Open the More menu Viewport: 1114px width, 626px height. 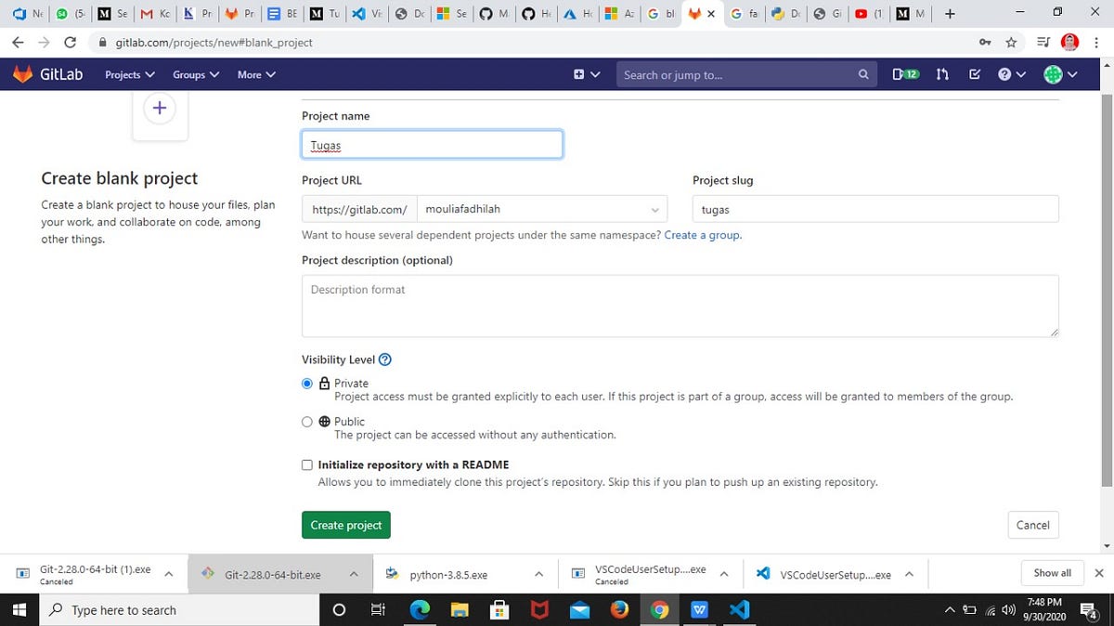(255, 74)
